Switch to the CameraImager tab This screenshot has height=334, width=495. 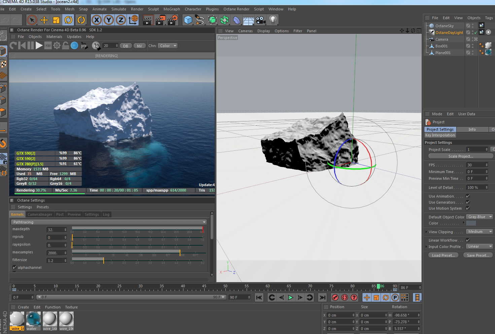[40, 214]
